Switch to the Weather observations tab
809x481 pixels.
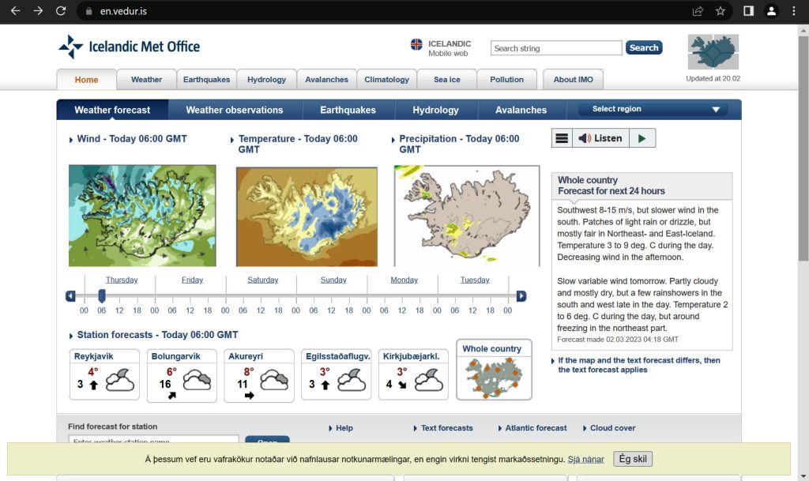tap(234, 110)
